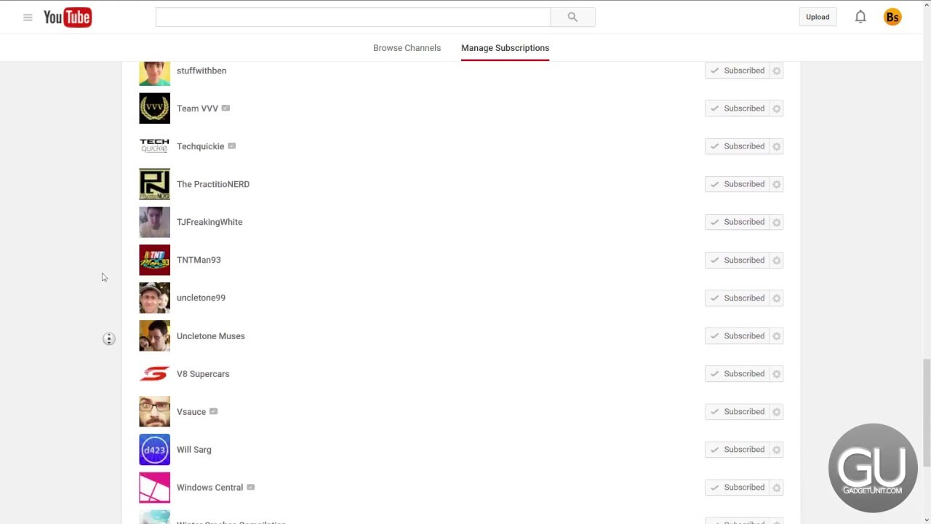The width and height of the screenshot is (931, 524).
Task: Open the Will Sarg d423 avatar
Action: tap(154, 449)
